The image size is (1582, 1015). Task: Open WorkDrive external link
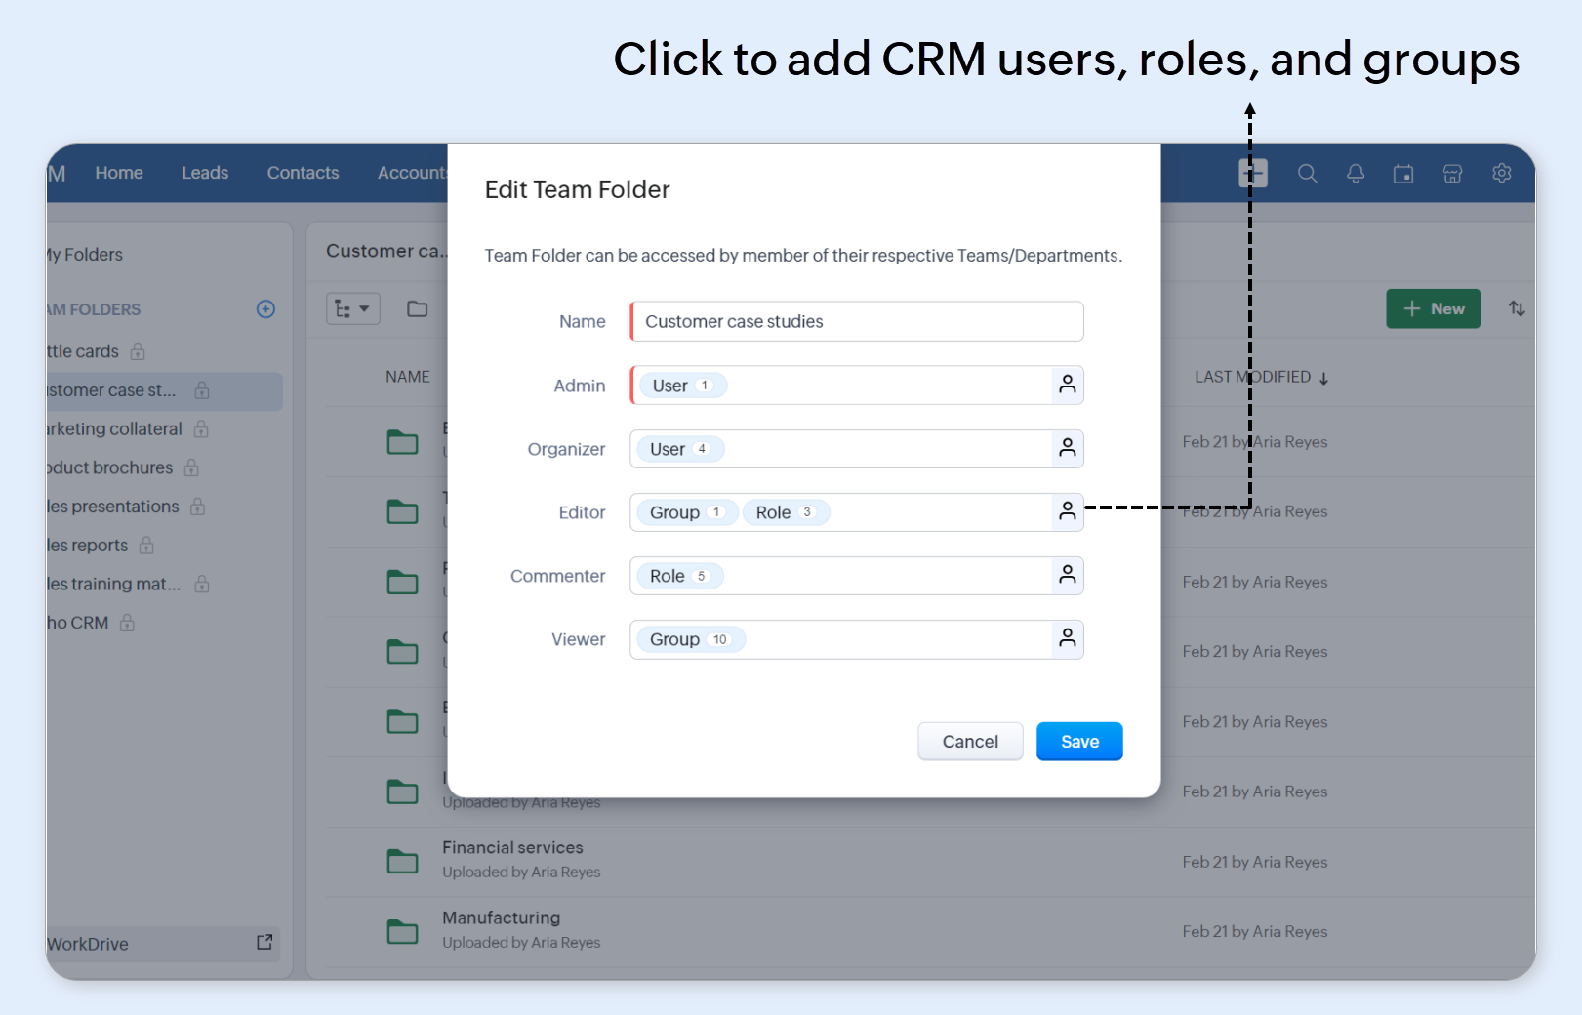(264, 943)
